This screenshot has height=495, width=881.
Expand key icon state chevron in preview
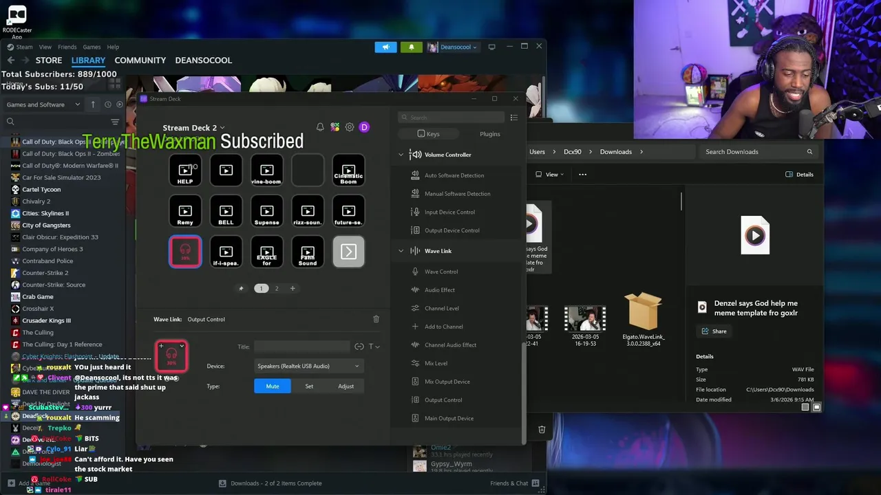182,346
